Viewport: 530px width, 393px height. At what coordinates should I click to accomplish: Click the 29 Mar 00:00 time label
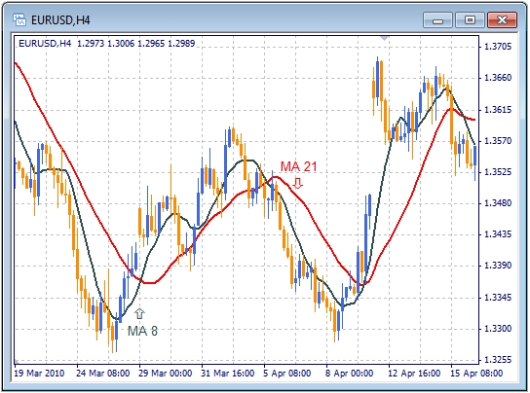[166, 374]
